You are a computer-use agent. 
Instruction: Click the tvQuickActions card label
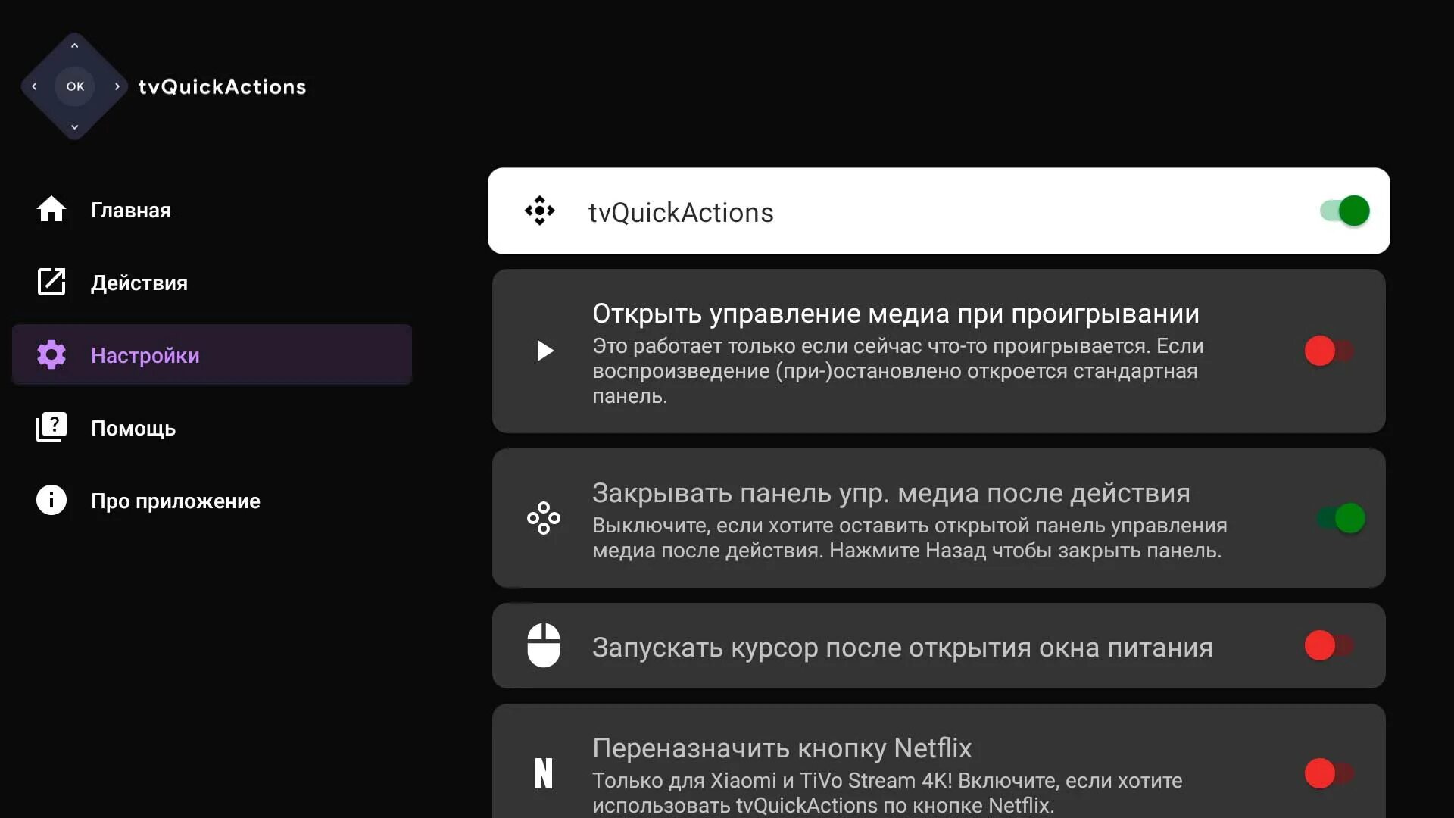pyautogui.click(x=681, y=213)
